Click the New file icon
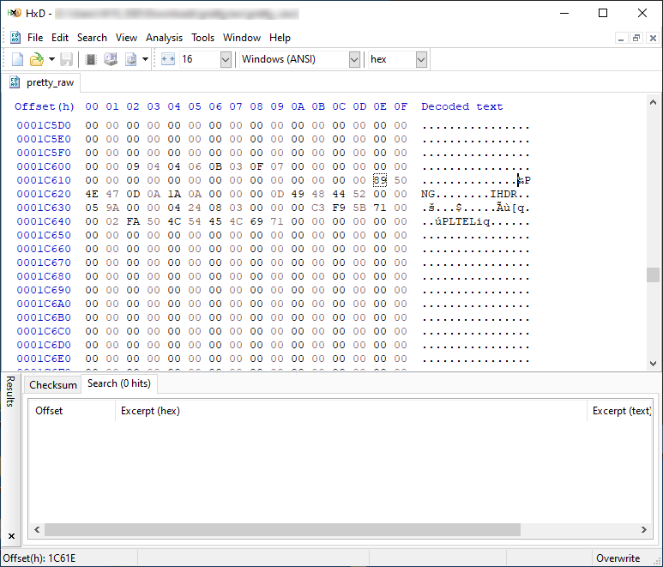This screenshot has height=567, width=663. pos(17,59)
